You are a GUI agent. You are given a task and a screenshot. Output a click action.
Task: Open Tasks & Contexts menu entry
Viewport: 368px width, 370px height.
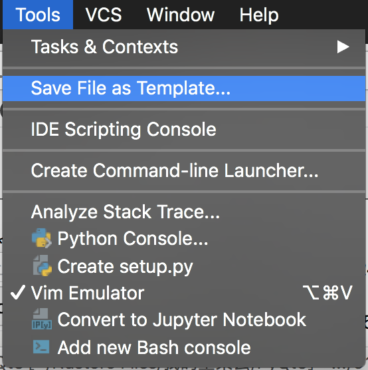(x=184, y=47)
